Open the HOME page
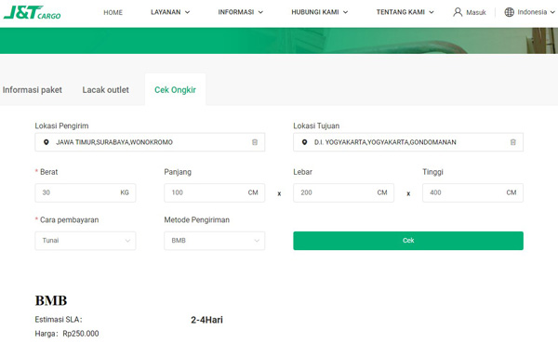The width and height of the screenshot is (558, 343). tap(113, 12)
